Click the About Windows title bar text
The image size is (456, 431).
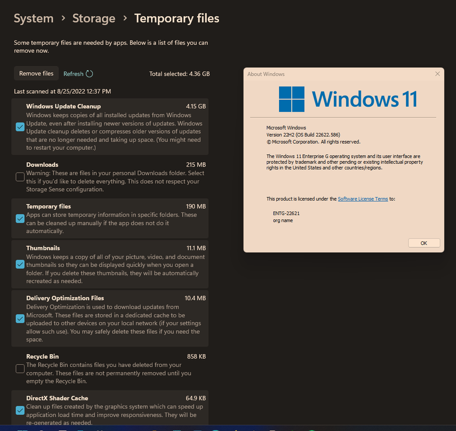(x=266, y=74)
